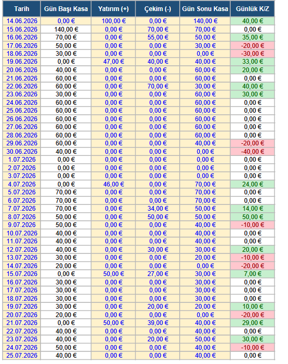Image resolution: width=288 pixels, height=364 pixels.
Task: Select the Günlük K/Z header
Action: coord(252,9)
